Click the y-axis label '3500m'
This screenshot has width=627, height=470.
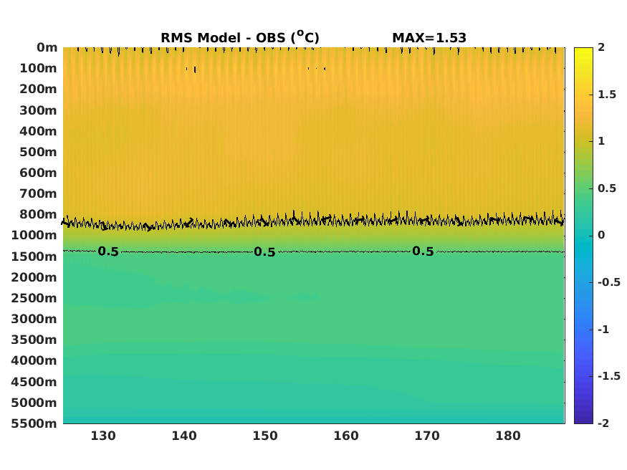coord(34,340)
